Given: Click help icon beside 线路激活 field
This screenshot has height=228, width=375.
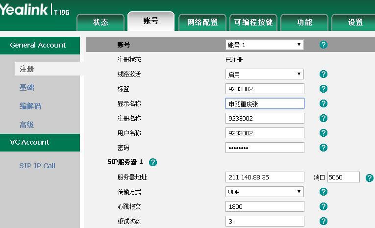Looking at the screenshot, I should (x=323, y=75).
